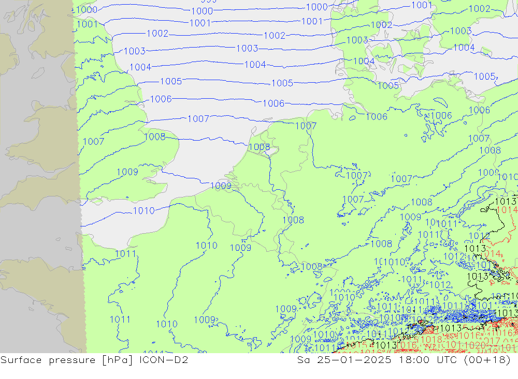
Task: Select the 1003 label over southern Sweden
Action: (x=461, y=31)
